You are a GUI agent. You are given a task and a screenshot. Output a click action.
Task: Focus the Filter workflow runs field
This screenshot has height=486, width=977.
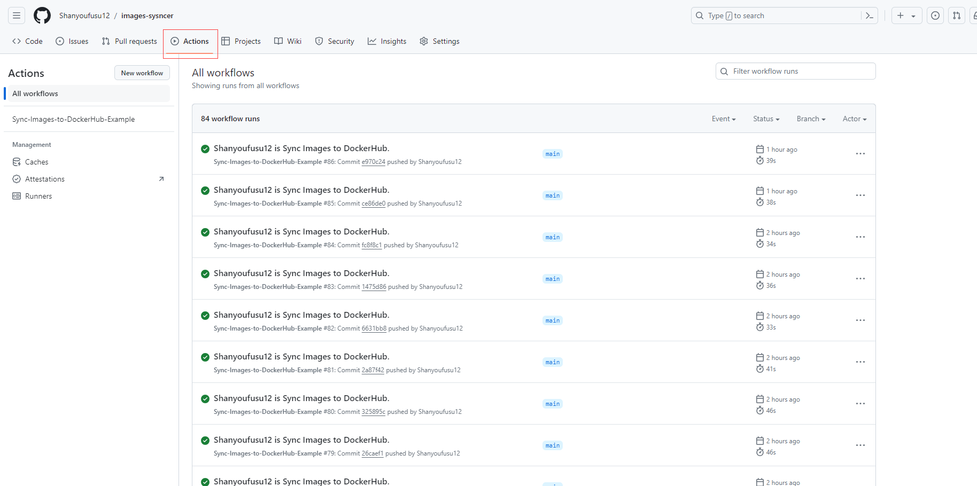coord(795,71)
